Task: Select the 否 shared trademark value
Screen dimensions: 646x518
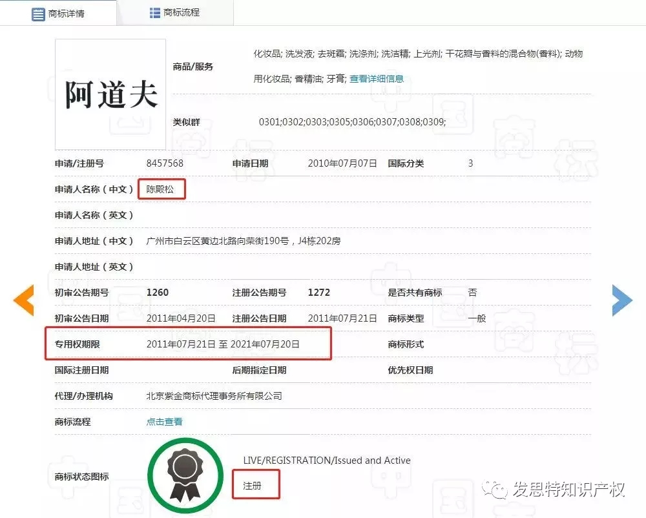Action: [x=473, y=293]
